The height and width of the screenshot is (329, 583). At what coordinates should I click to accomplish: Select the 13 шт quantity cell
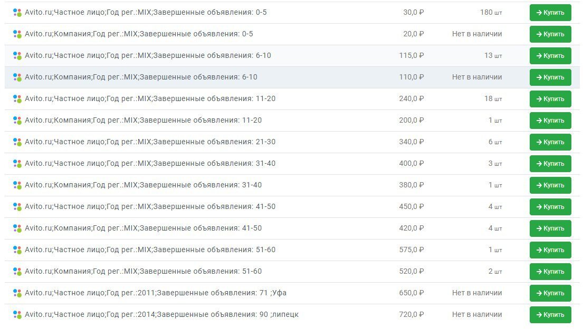click(x=493, y=55)
